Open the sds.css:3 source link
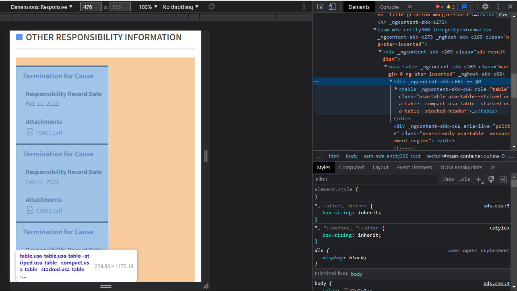The width and height of the screenshot is (517, 291). point(496,206)
